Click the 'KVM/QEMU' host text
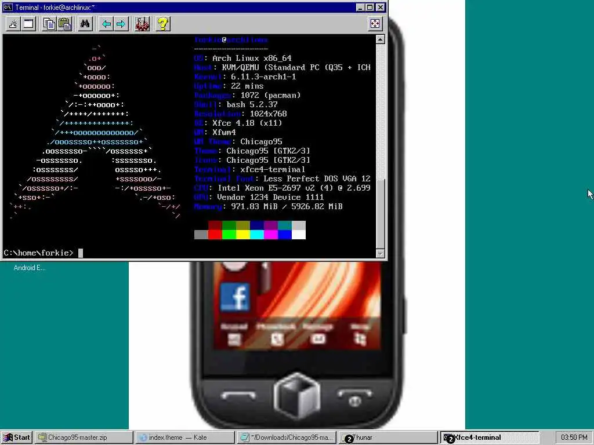The height and width of the screenshot is (445, 594). tap(240, 67)
